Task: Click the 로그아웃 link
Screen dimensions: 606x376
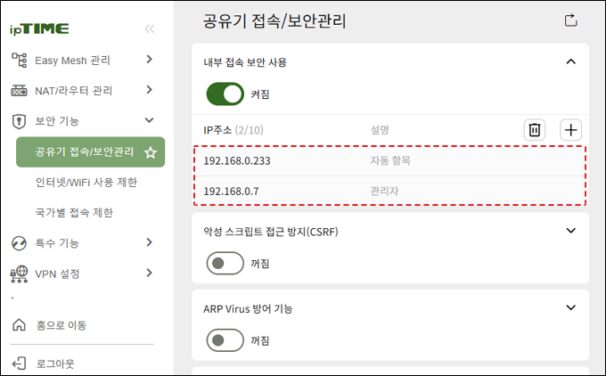Action: coord(55,364)
